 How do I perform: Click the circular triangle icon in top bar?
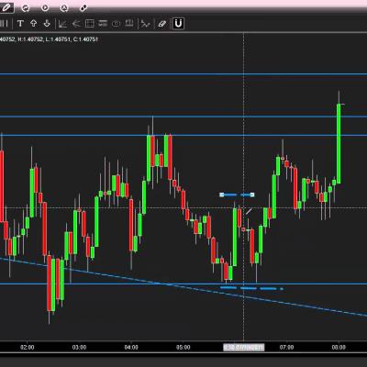pos(64,8)
